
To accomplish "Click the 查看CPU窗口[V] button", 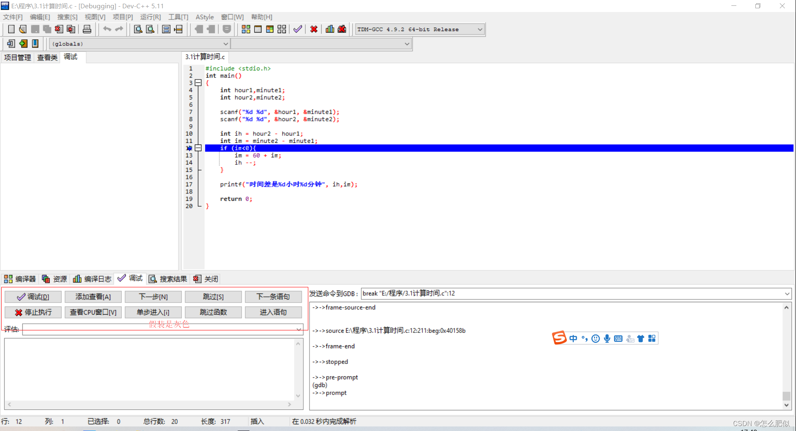I will click(93, 312).
